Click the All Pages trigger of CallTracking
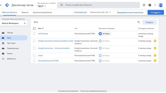Screen dimensions: 166x93 pos(105,34)
